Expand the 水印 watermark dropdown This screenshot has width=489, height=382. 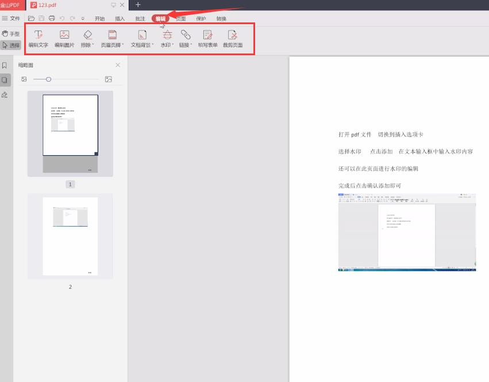click(x=167, y=39)
